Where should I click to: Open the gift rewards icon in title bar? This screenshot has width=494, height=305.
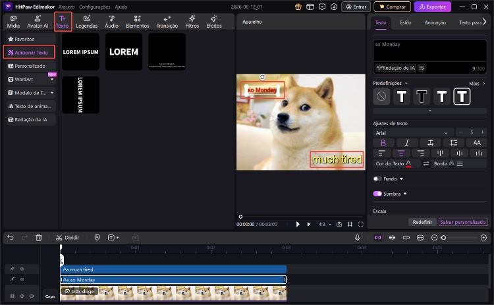(x=298, y=7)
